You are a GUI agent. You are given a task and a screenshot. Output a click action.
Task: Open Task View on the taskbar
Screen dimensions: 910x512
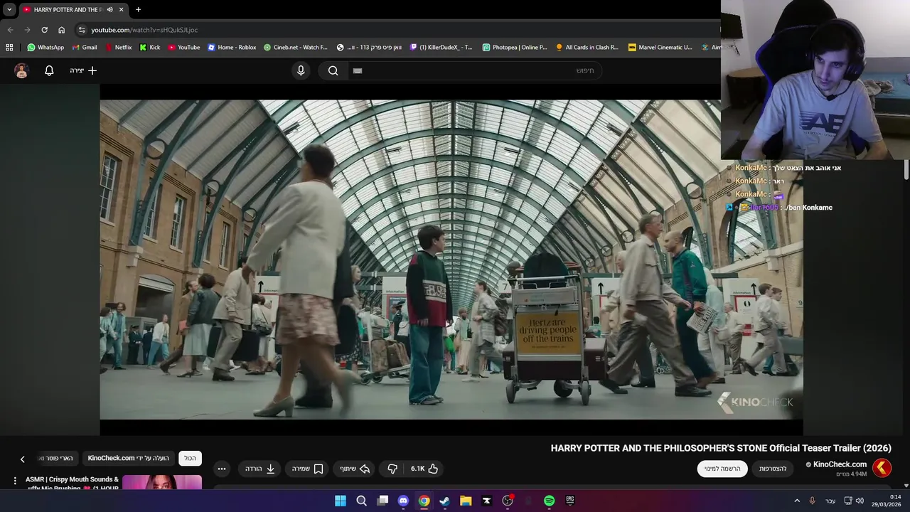tap(382, 501)
